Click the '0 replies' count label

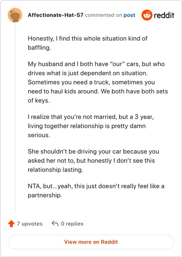[x=72, y=224]
